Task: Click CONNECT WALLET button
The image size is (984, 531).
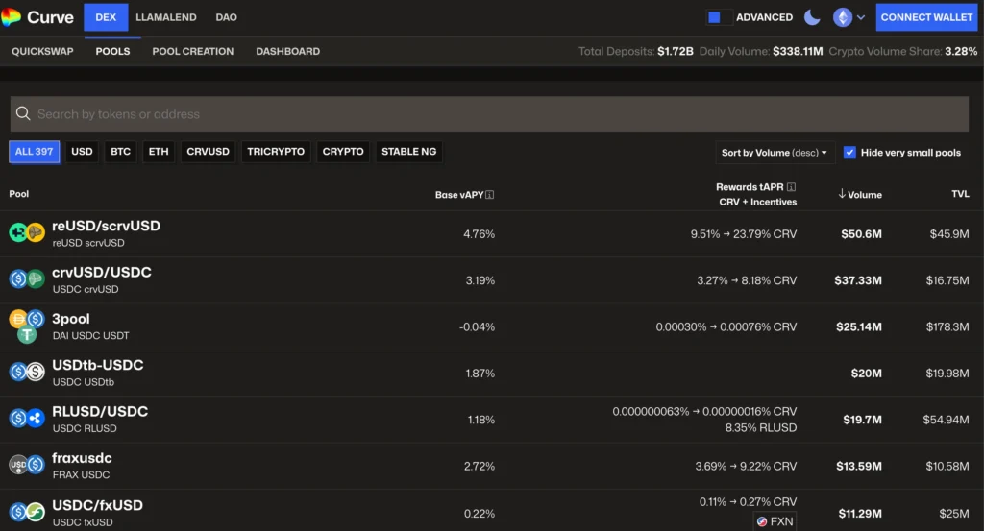Action: pos(926,17)
